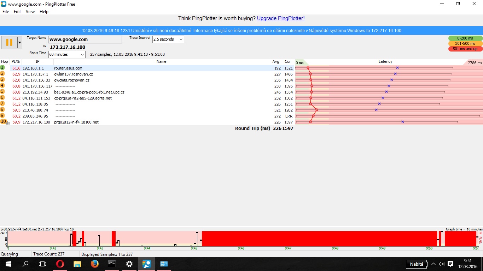The width and height of the screenshot is (483, 271).
Task: Open Firefox from the taskbar
Action: [x=94, y=264]
